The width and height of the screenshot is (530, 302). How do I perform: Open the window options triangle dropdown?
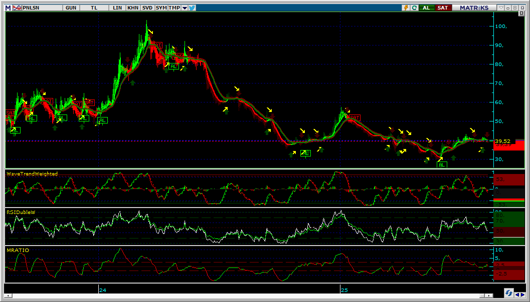tap(501, 7)
